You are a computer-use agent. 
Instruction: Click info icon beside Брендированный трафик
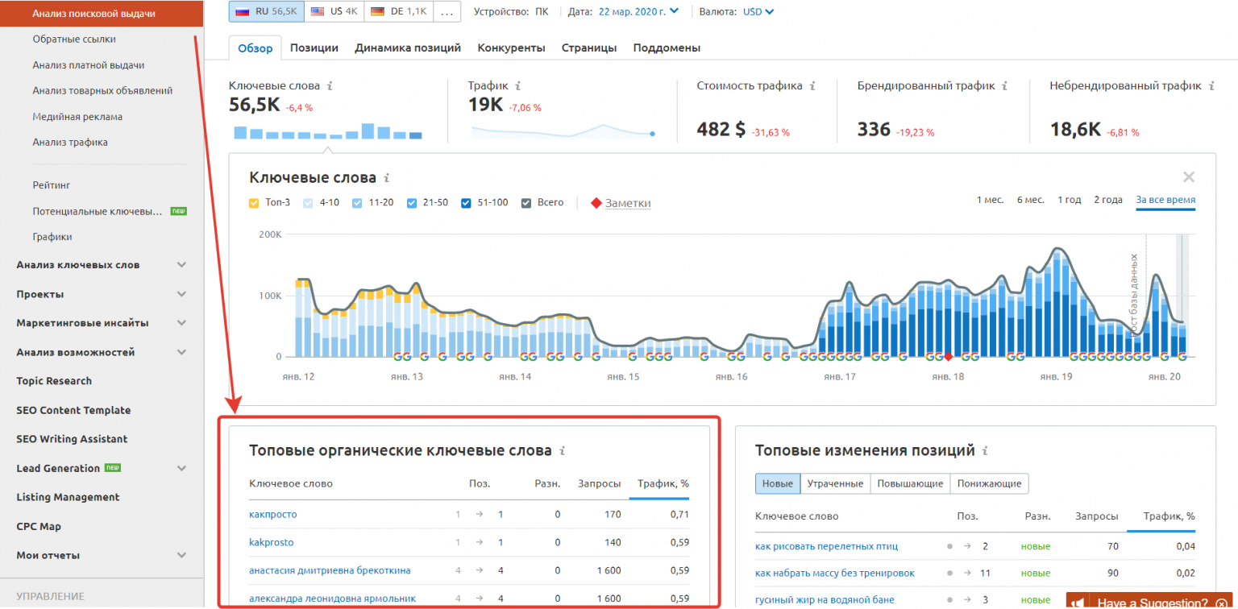point(1004,85)
